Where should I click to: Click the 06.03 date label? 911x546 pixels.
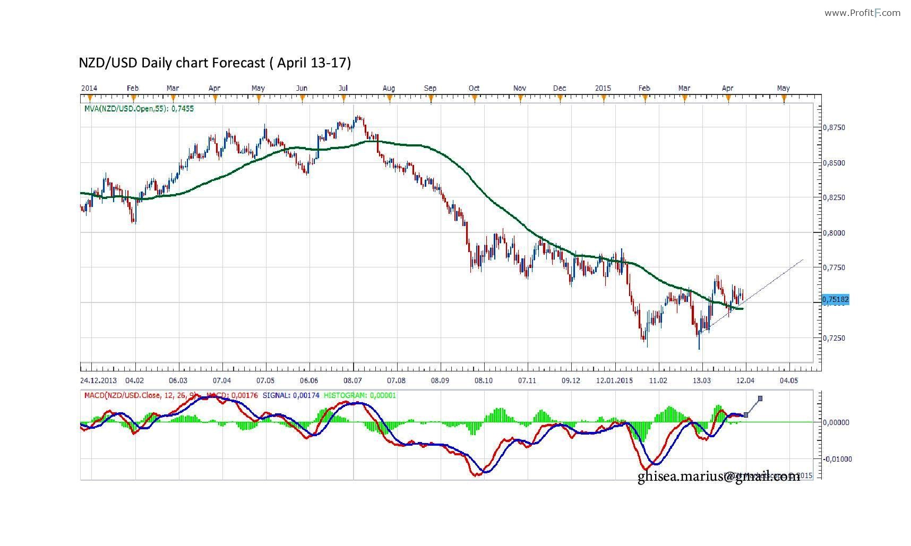click(178, 380)
